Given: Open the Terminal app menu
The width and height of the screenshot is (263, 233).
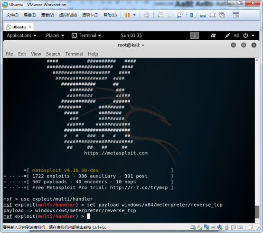Looking at the screenshot, I should coord(86,36).
